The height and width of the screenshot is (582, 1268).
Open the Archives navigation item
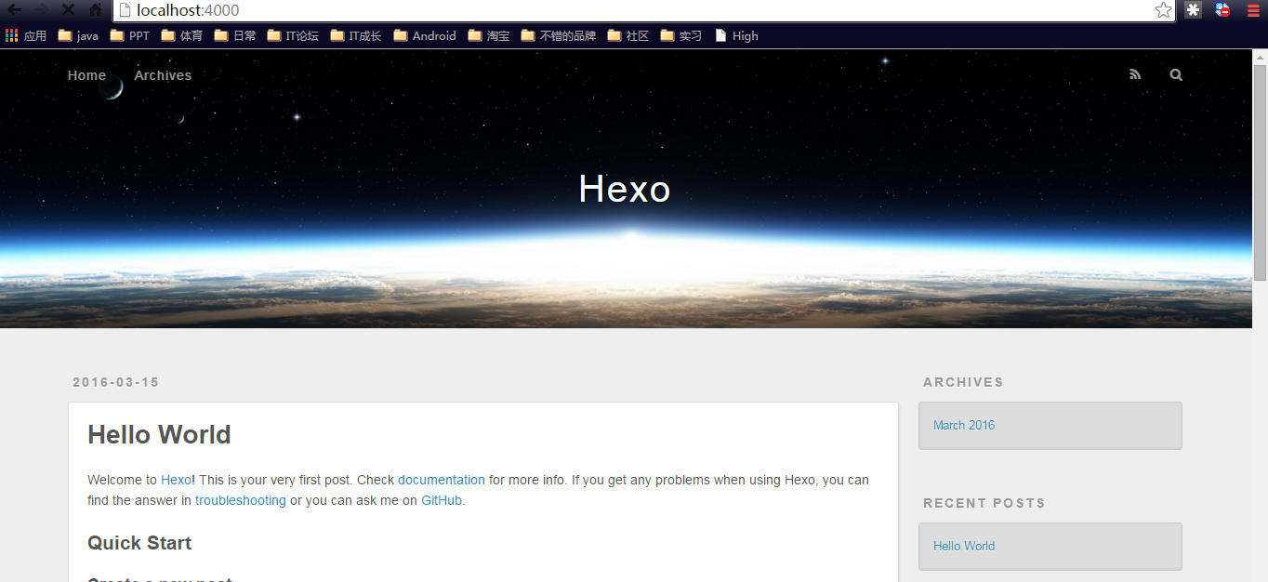click(x=163, y=75)
